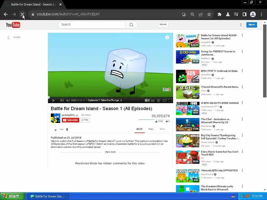Click the orange magnifier tray icon

[x=248, y=196]
